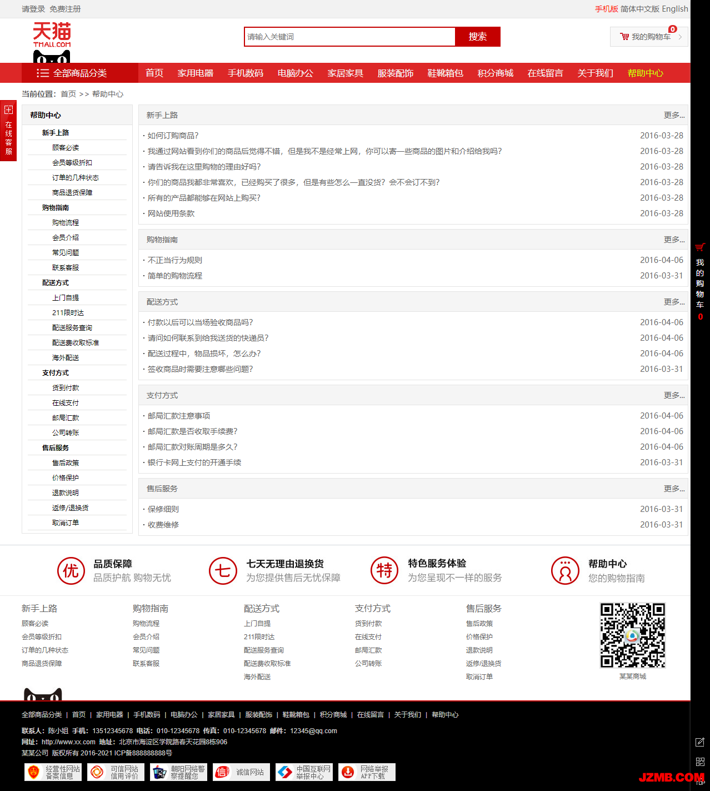
Task: Select 配送方式 heading in left sidebar
Action: (x=56, y=283)
